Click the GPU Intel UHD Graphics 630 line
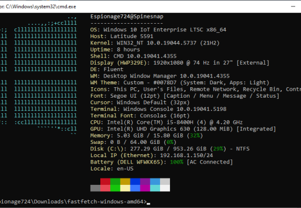Screen dimensions: 301x208 click(183, 129)
